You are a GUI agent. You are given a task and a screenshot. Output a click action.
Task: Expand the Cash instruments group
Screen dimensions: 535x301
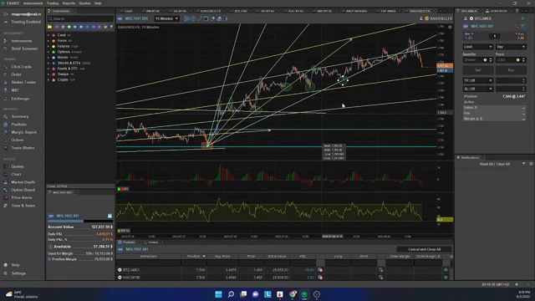[x=48, y=35]
